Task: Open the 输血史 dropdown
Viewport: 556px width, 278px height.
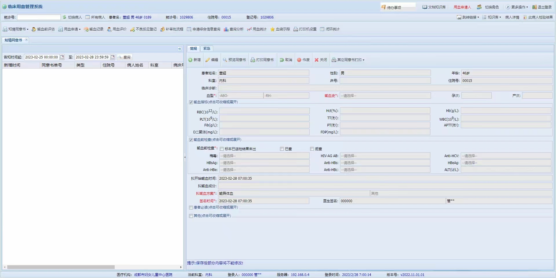Action: tap(385, 96)
